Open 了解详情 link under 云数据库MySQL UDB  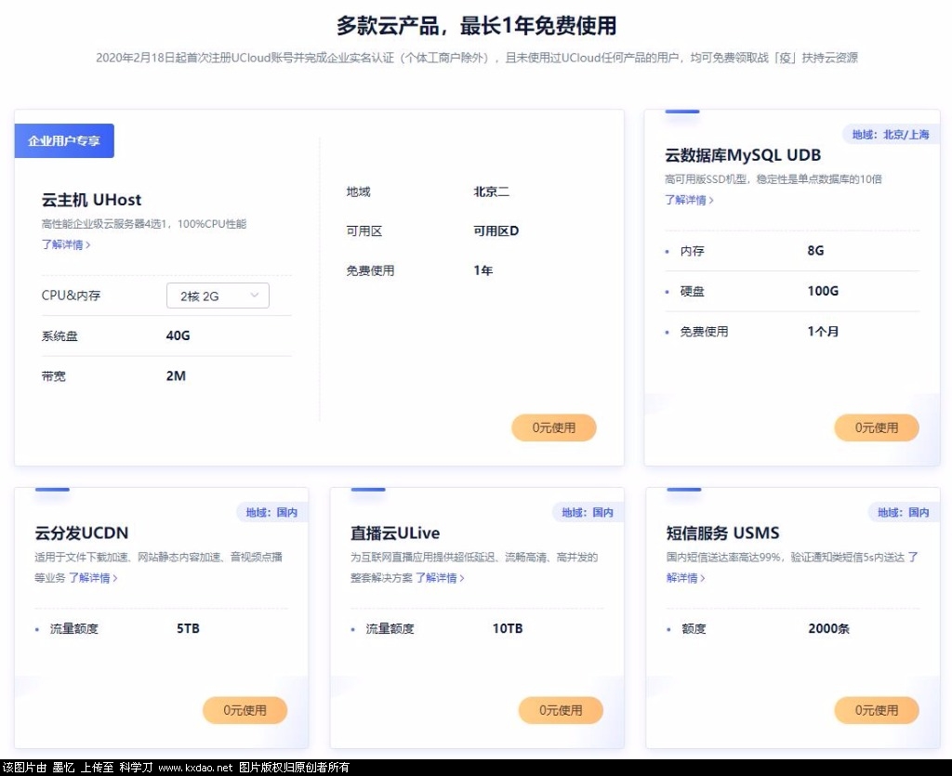point(689,200)
